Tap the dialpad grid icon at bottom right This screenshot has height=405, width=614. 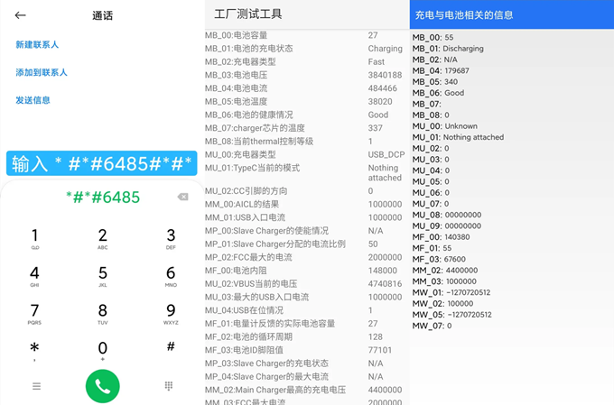coord(169,386)
